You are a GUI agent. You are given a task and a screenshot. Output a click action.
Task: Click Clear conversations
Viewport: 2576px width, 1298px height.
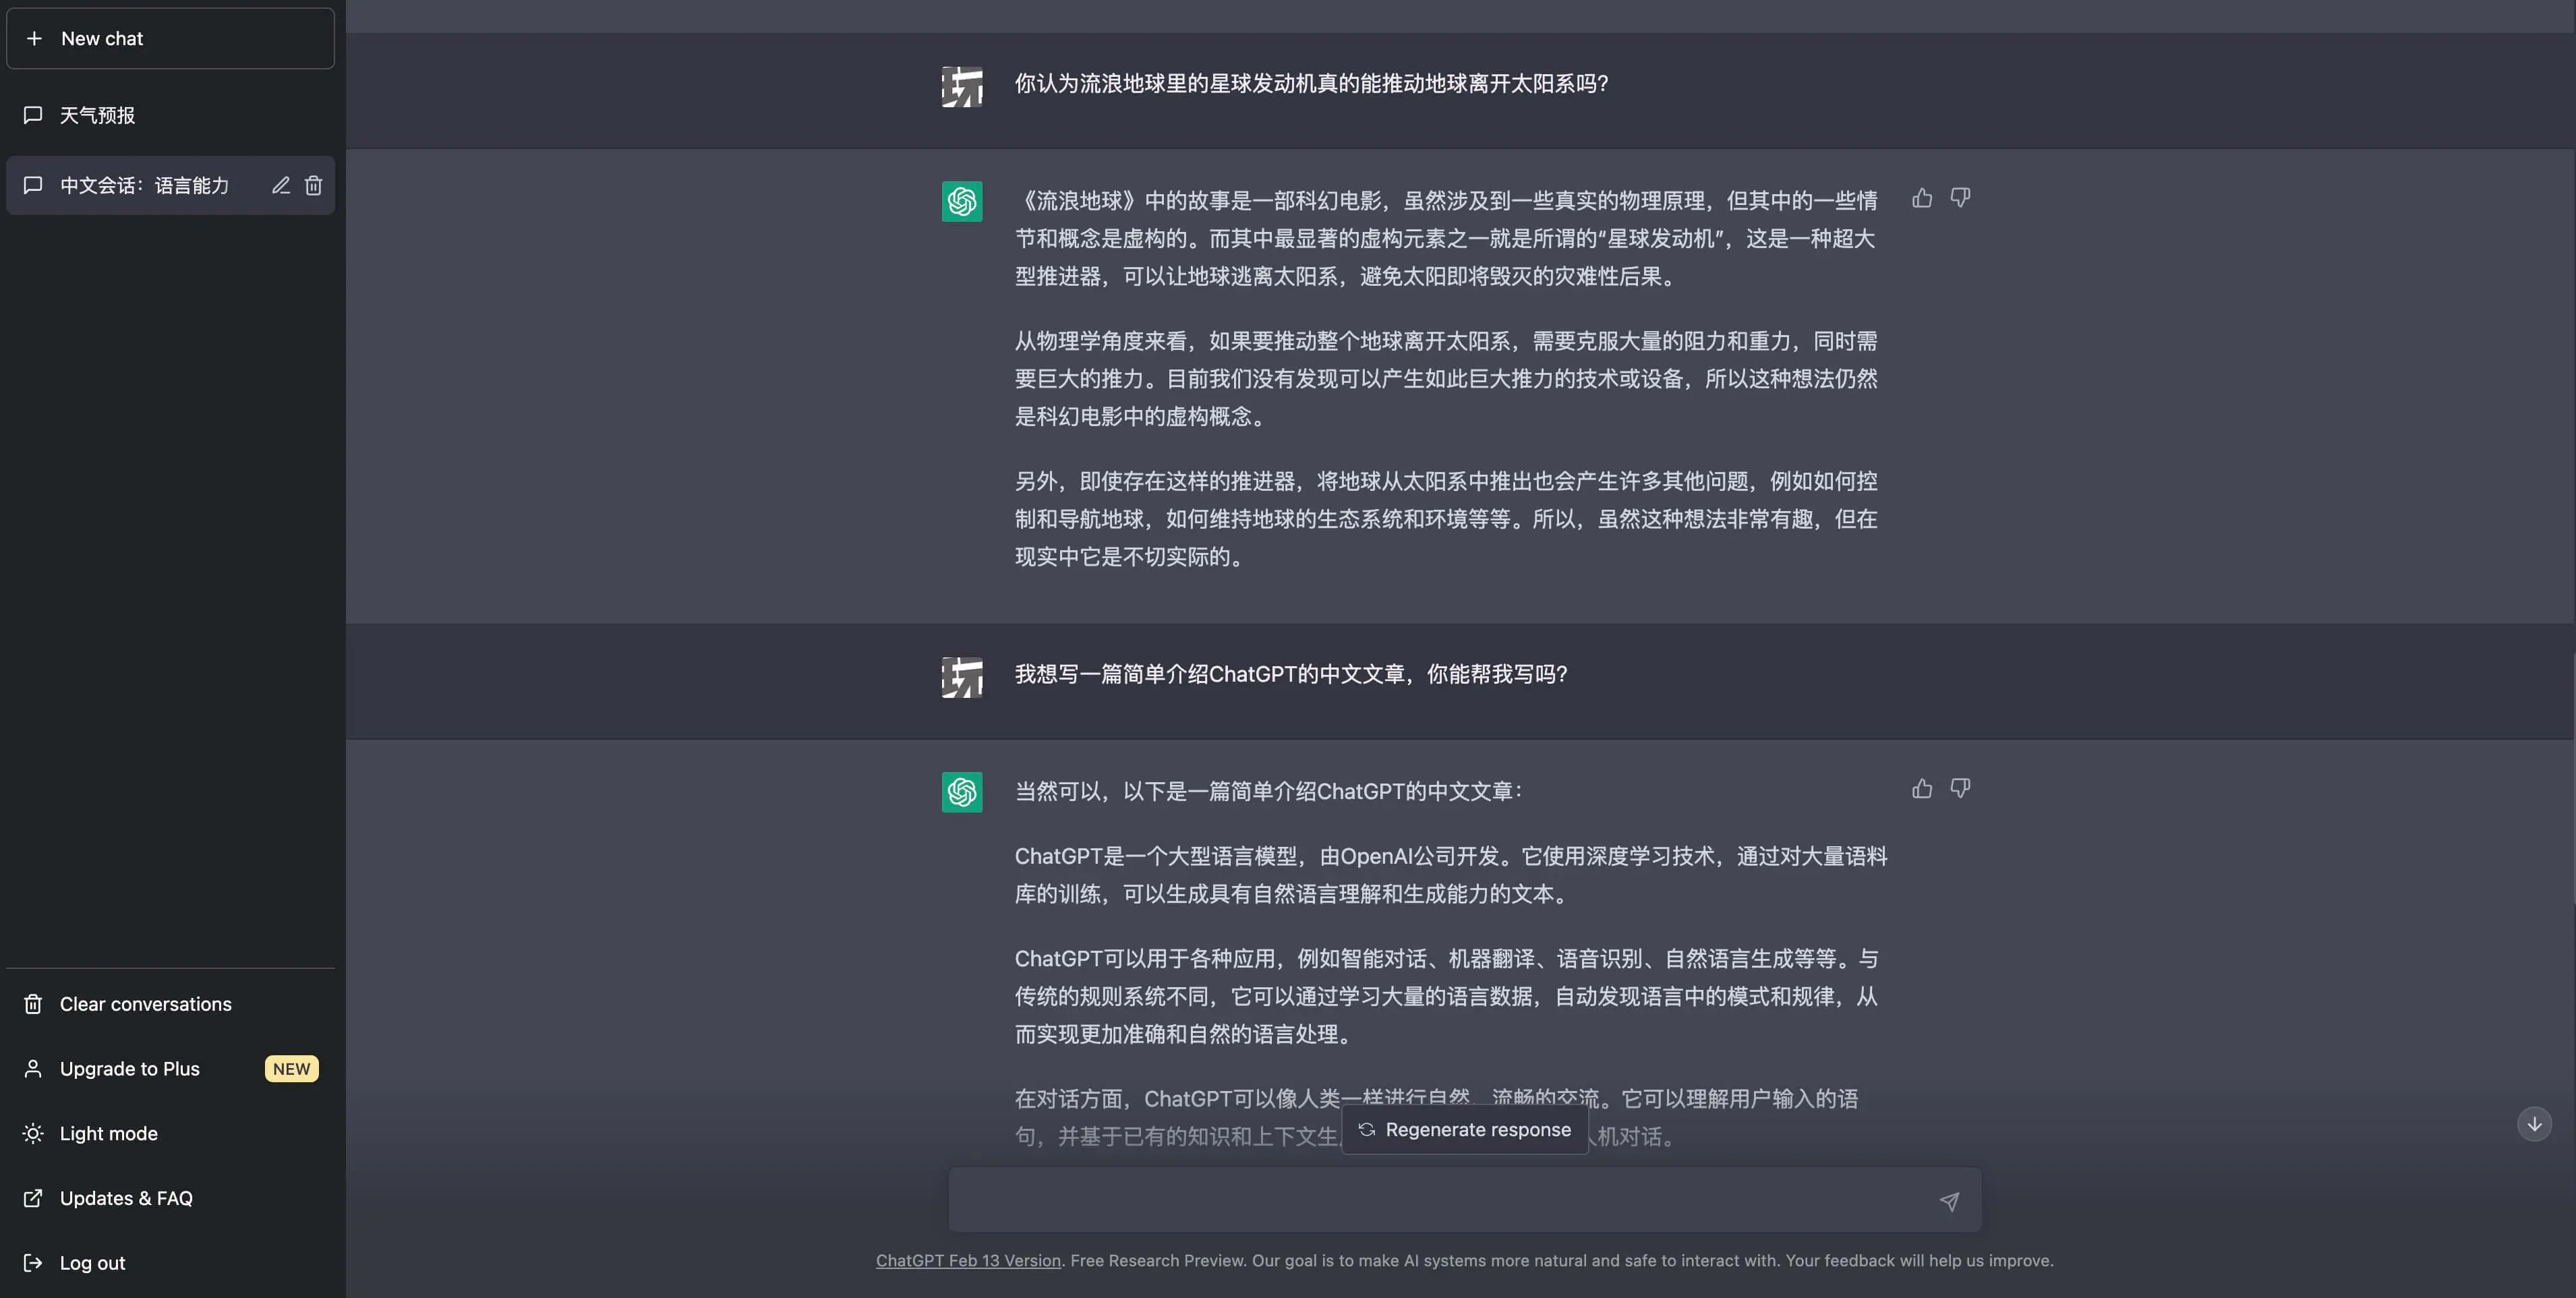[170, 1004]
